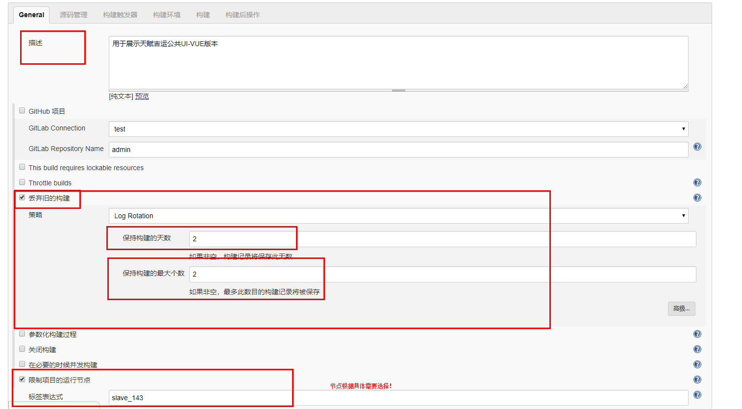Focus the GitLab Repository Name field
The width and height of the screenshot is (742, 409).
tap(398, 150)
